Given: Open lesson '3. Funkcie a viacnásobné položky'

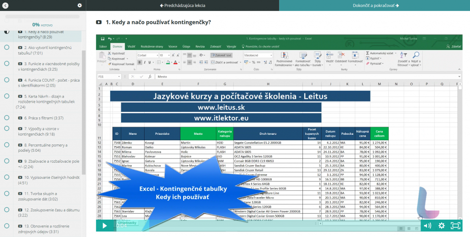Looking at the screenshot, I should [49, 66].
